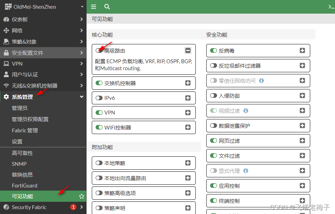Enable the IPv6 toggle
This screenshot has width=335, height=214.
pyautogui.click(x=99, y=98)
